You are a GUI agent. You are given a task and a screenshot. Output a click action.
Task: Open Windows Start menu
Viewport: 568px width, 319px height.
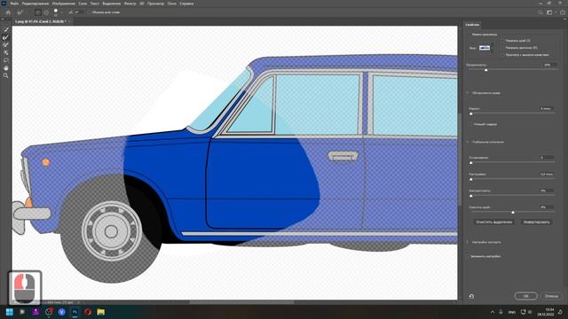10,312
